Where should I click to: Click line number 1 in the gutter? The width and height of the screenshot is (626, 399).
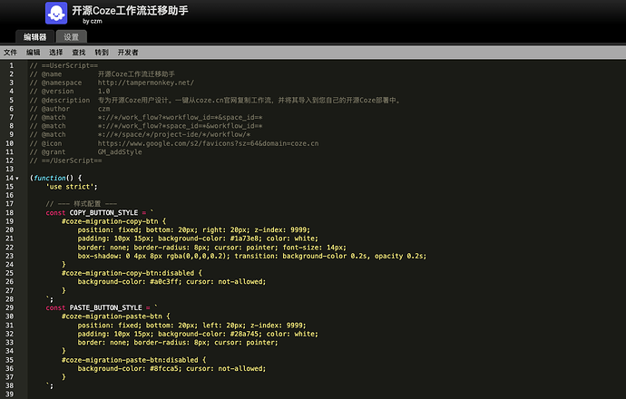pyautogui.click(x=11, y=65)
